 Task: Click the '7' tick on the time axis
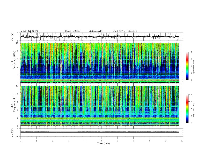(x=134, y=141)
